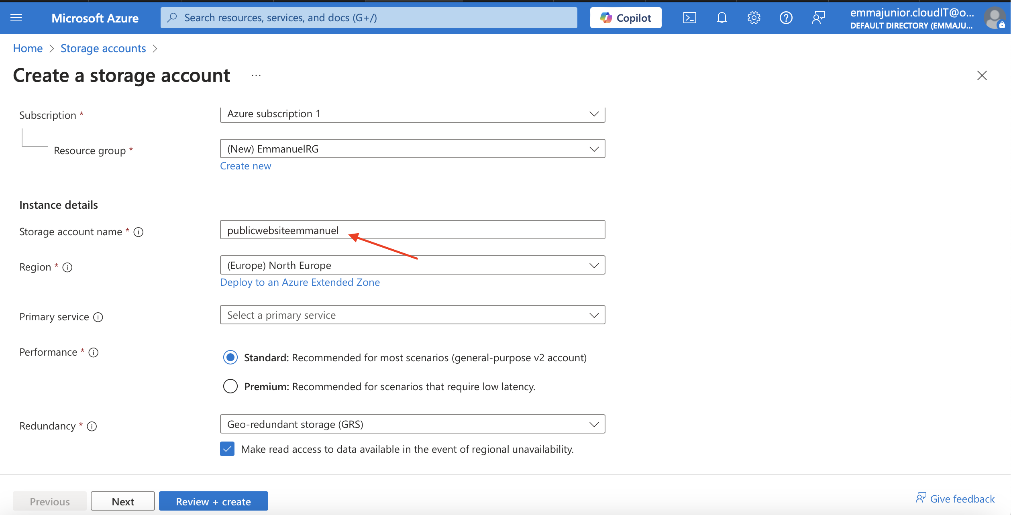
Task: Click Review + create button
Action: pyautogui.click(x=214, y=501)
